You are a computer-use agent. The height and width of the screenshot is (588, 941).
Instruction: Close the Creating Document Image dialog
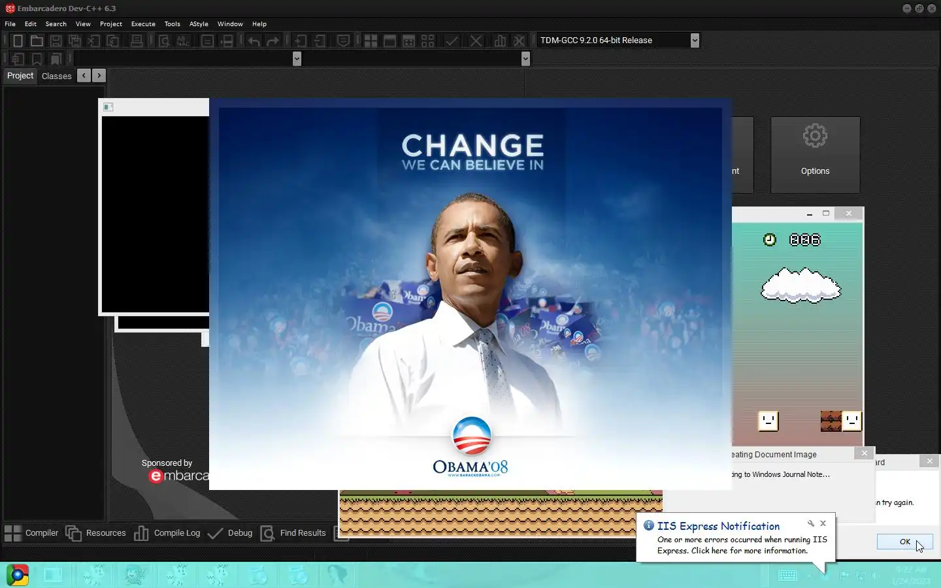(x=865, y=453)
